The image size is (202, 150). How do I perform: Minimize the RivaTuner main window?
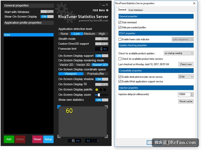tap(104, 5)
